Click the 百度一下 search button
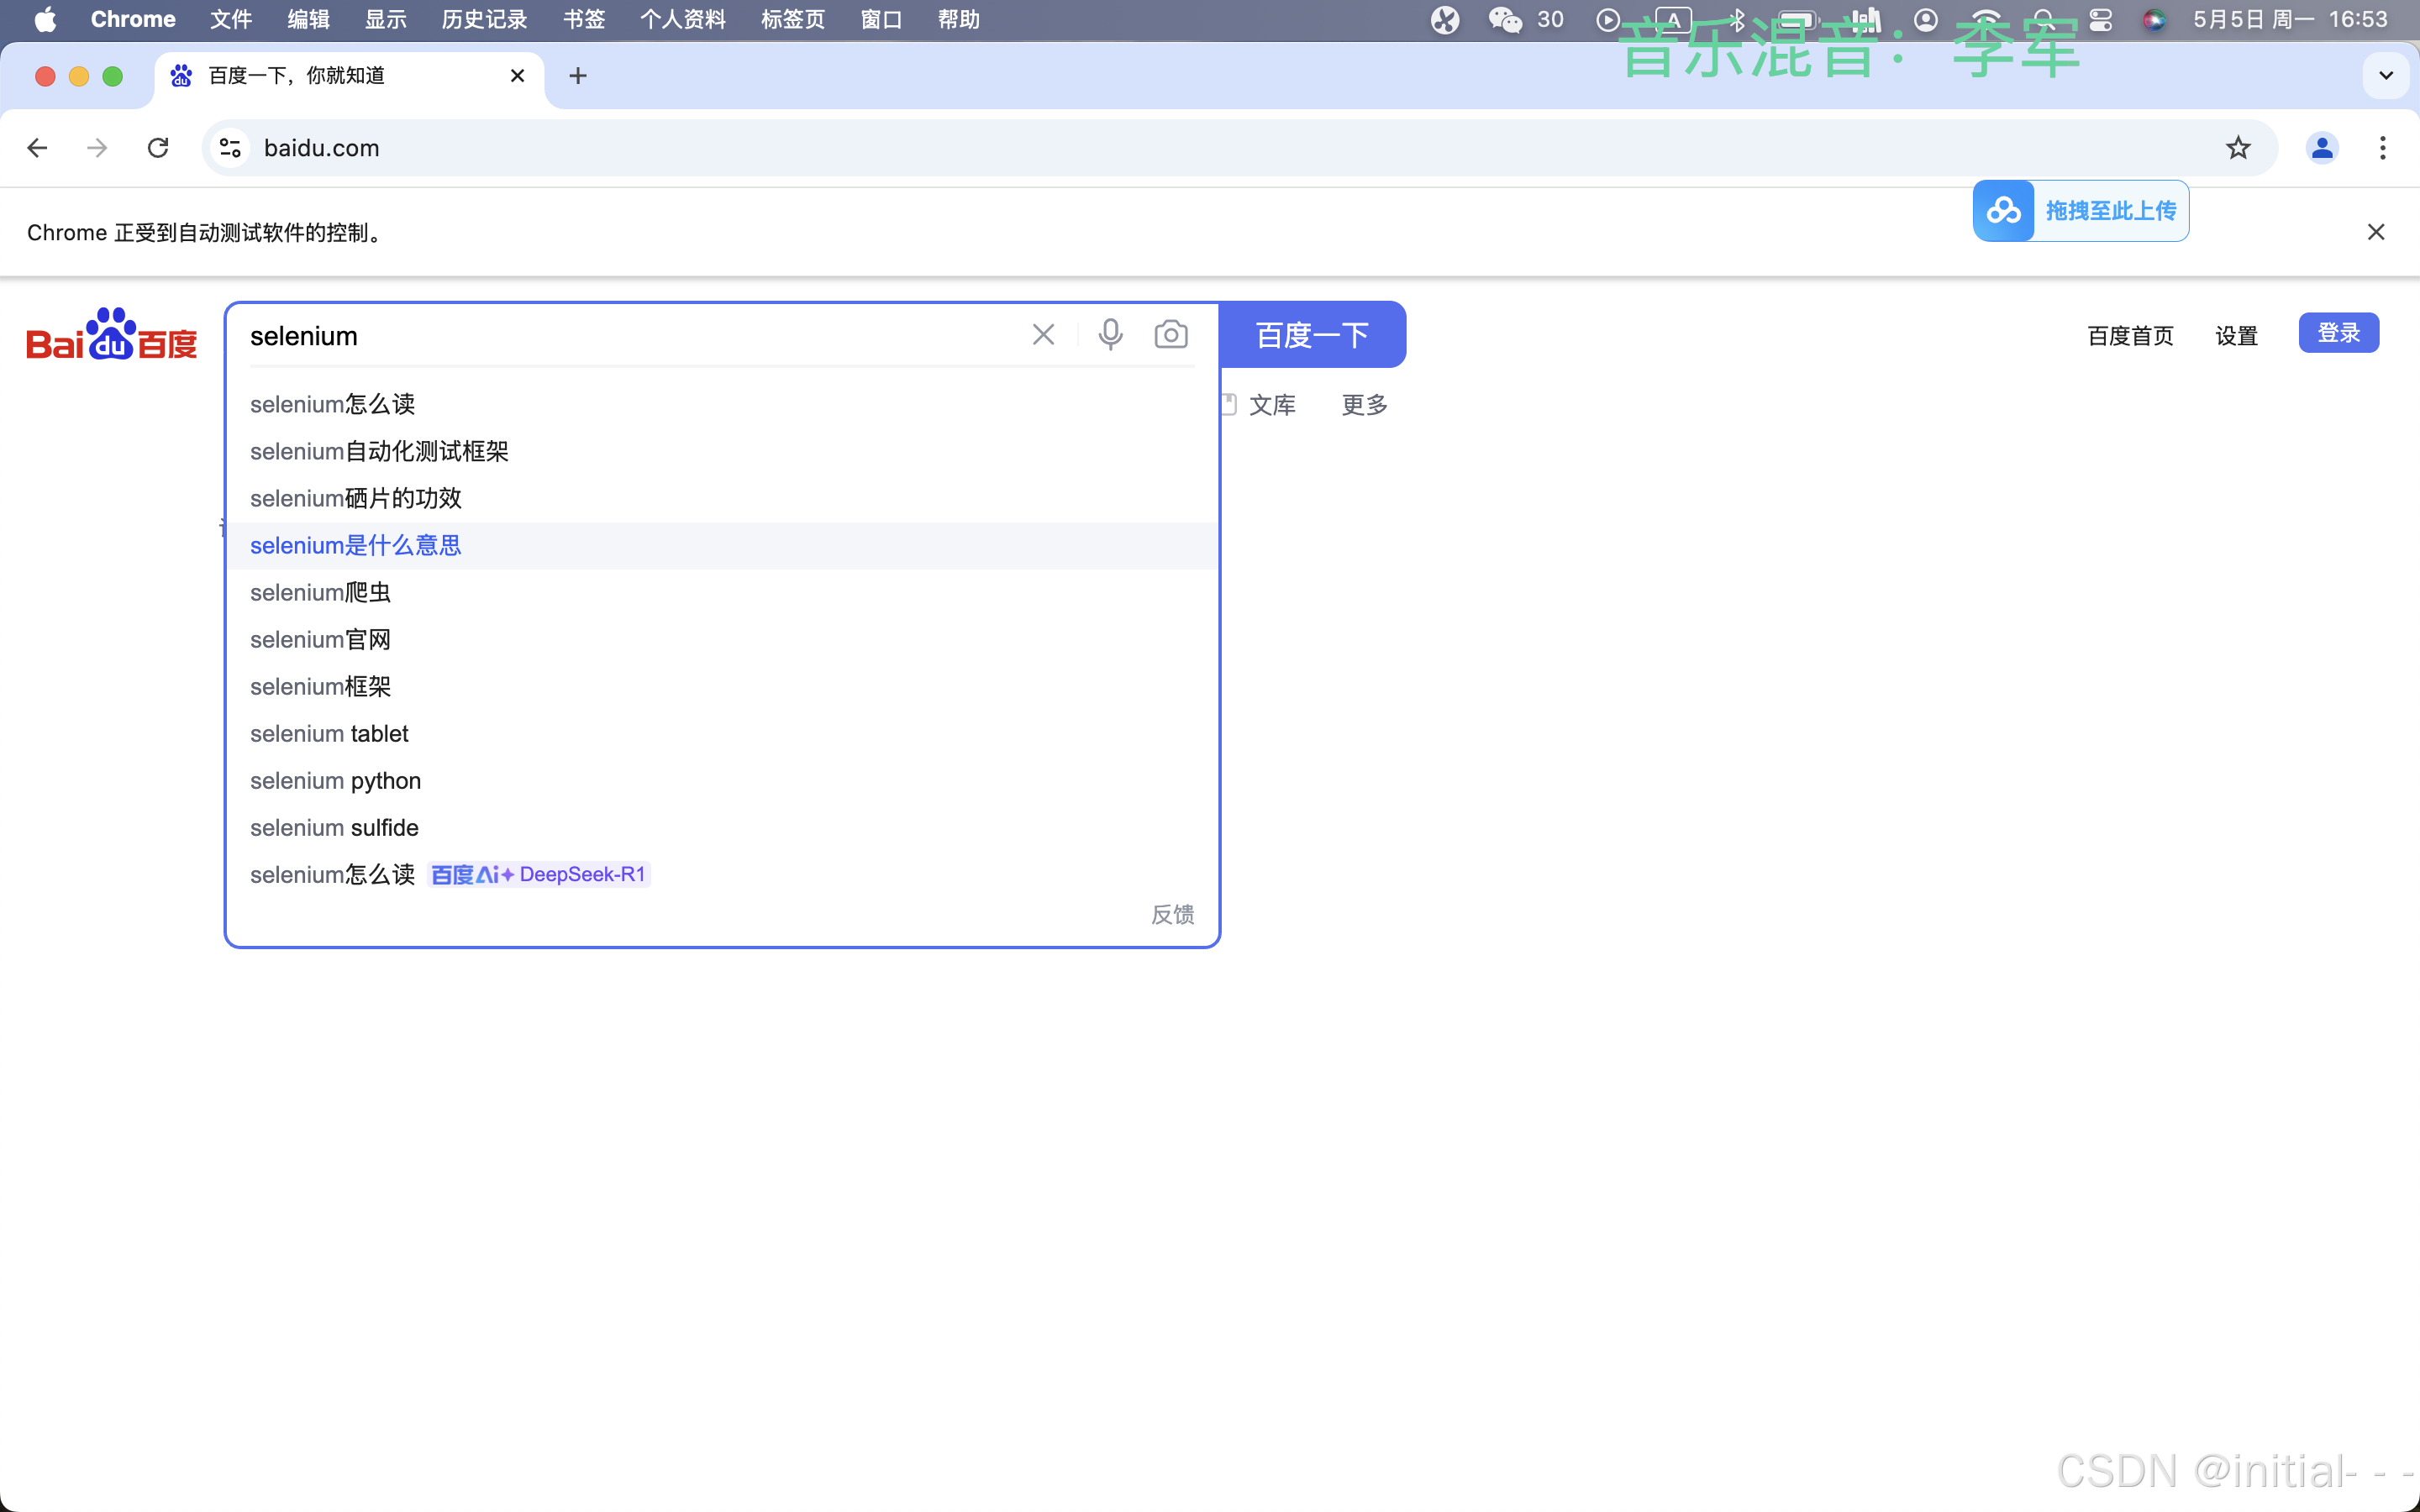Screen dimensions: 2420x1512 point(1312,334)
